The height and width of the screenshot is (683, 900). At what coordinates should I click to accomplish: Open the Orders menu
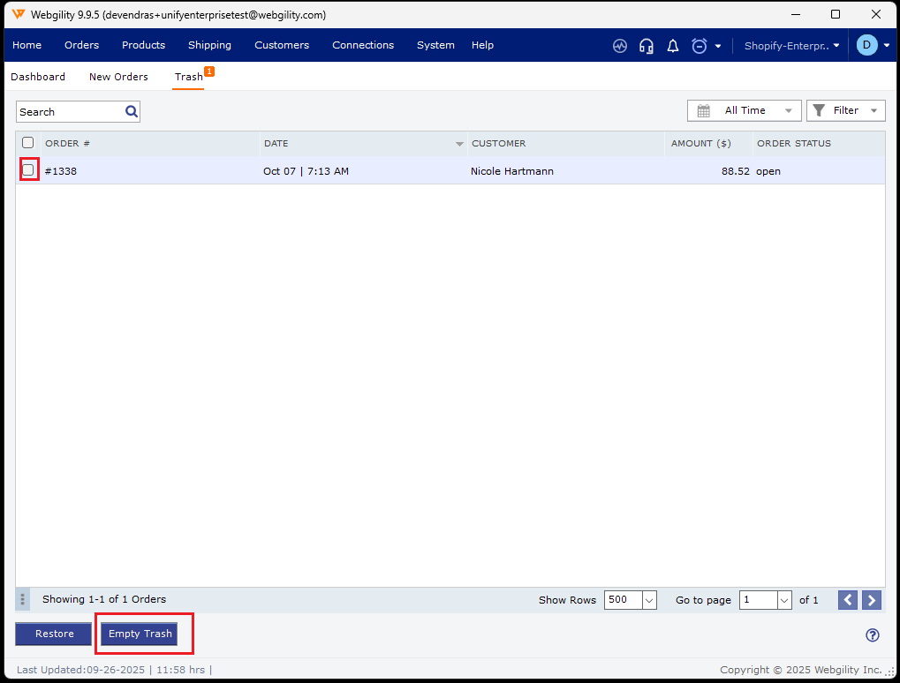tap(81, 45)
